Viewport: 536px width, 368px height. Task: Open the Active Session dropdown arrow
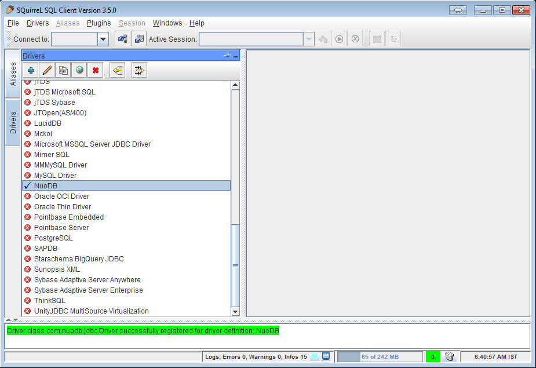(309, 39)
